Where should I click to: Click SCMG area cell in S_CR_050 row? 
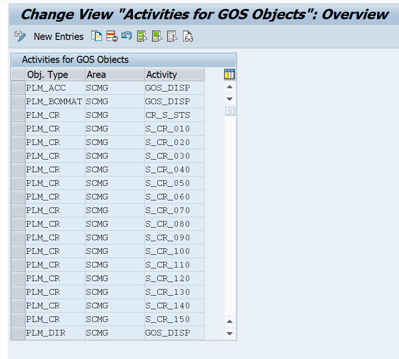[x=115, y=183]
